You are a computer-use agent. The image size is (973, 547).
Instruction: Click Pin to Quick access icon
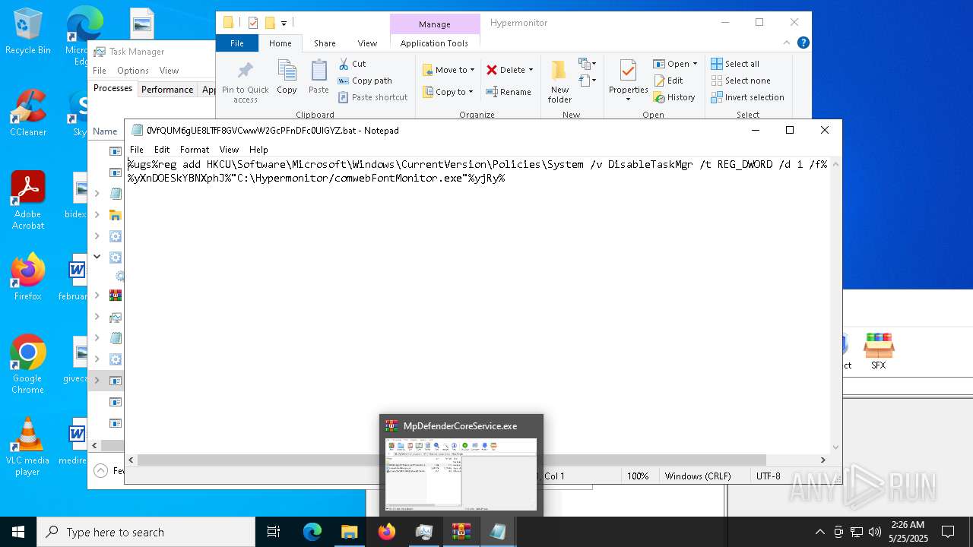tap(245, 71)
